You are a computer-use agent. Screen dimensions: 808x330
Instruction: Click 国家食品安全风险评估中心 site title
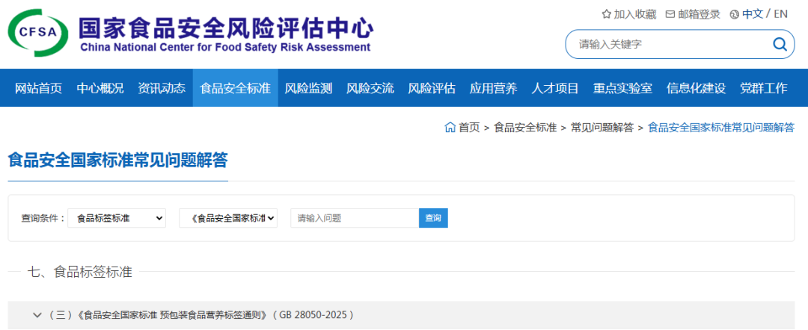point(226,27)
